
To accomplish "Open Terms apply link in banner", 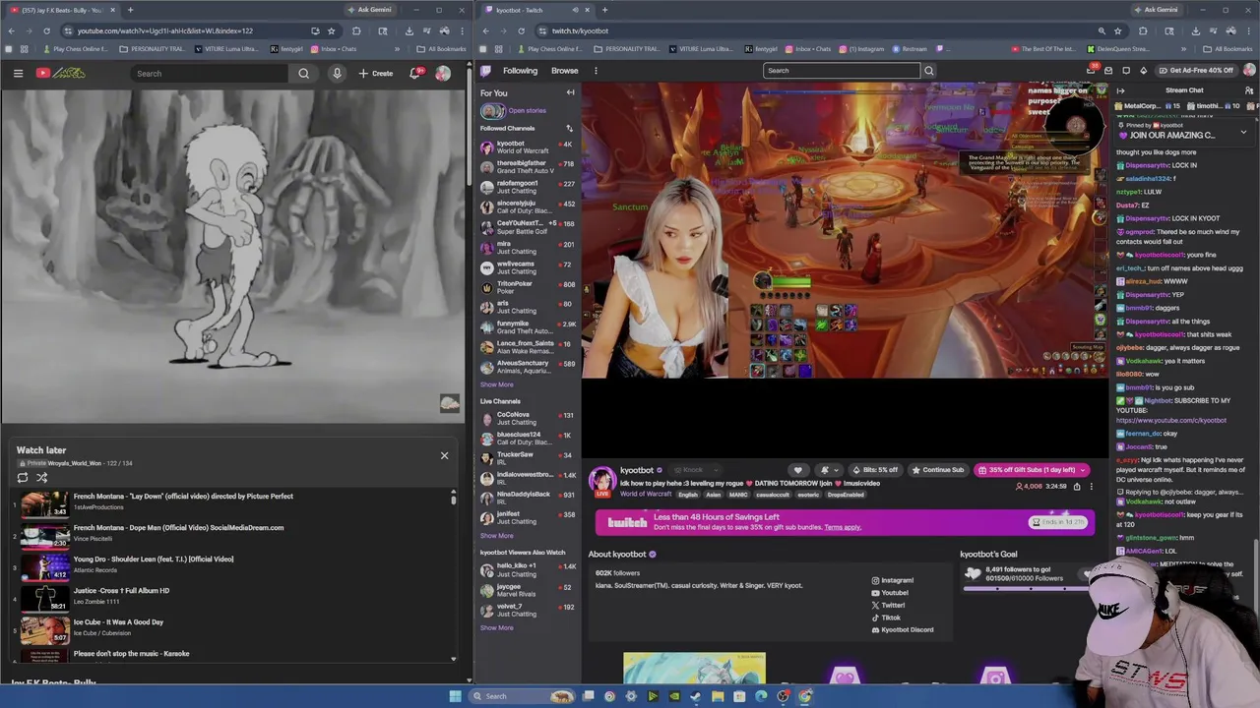I will click(x=843, y=527).
